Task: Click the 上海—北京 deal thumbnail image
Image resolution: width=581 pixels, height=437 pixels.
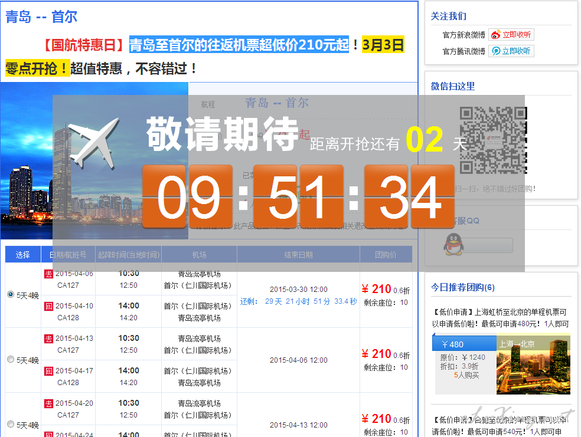Action: (533, 364)
